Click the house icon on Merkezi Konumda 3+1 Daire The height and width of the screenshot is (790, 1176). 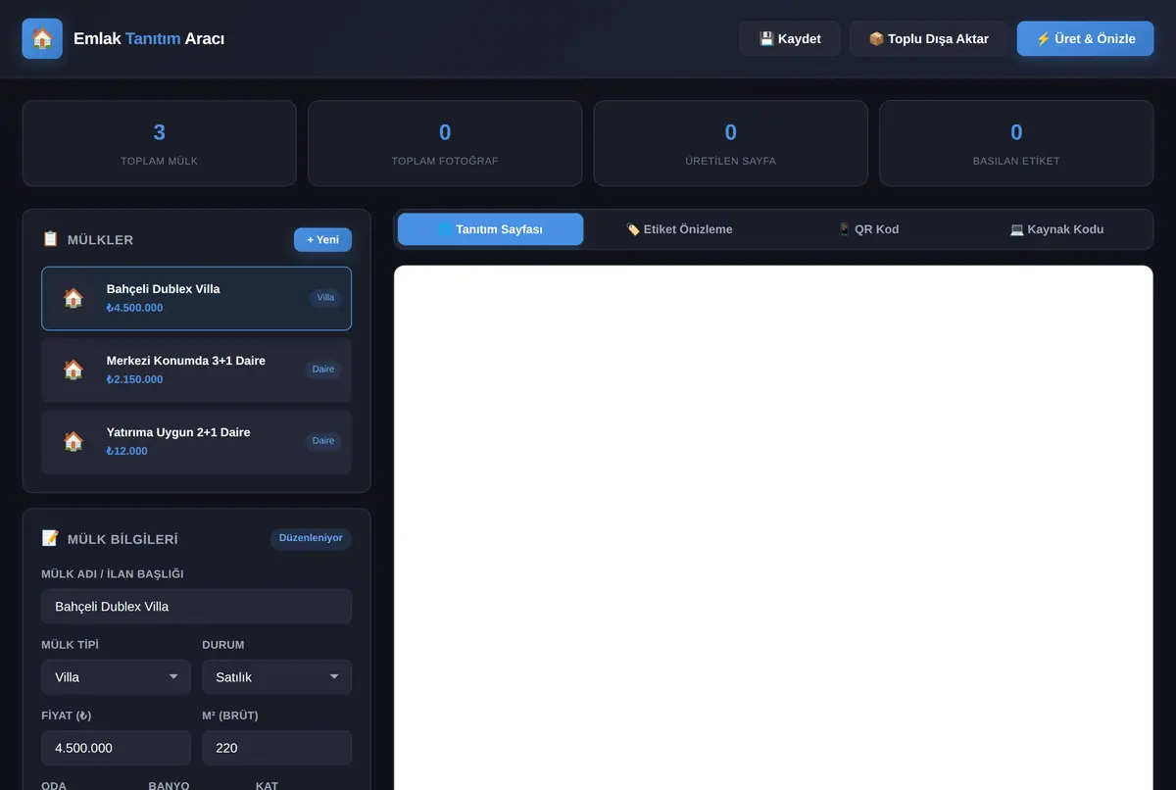[x=73, y=370]
